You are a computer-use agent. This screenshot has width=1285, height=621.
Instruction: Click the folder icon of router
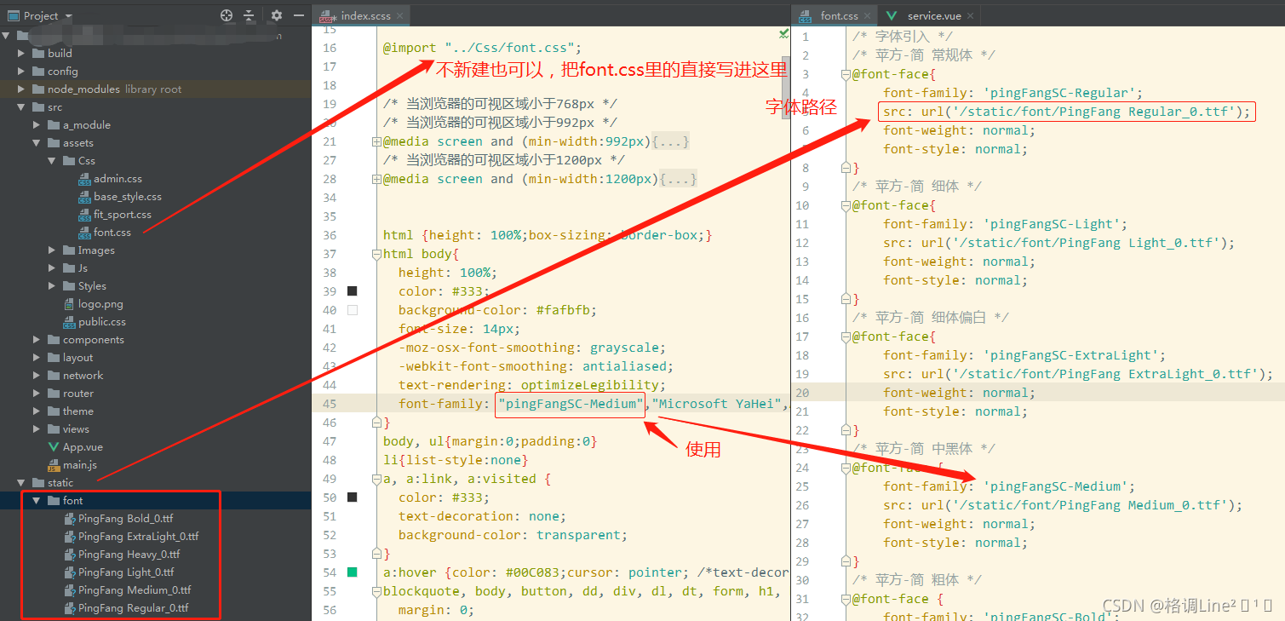coord(54,394)
